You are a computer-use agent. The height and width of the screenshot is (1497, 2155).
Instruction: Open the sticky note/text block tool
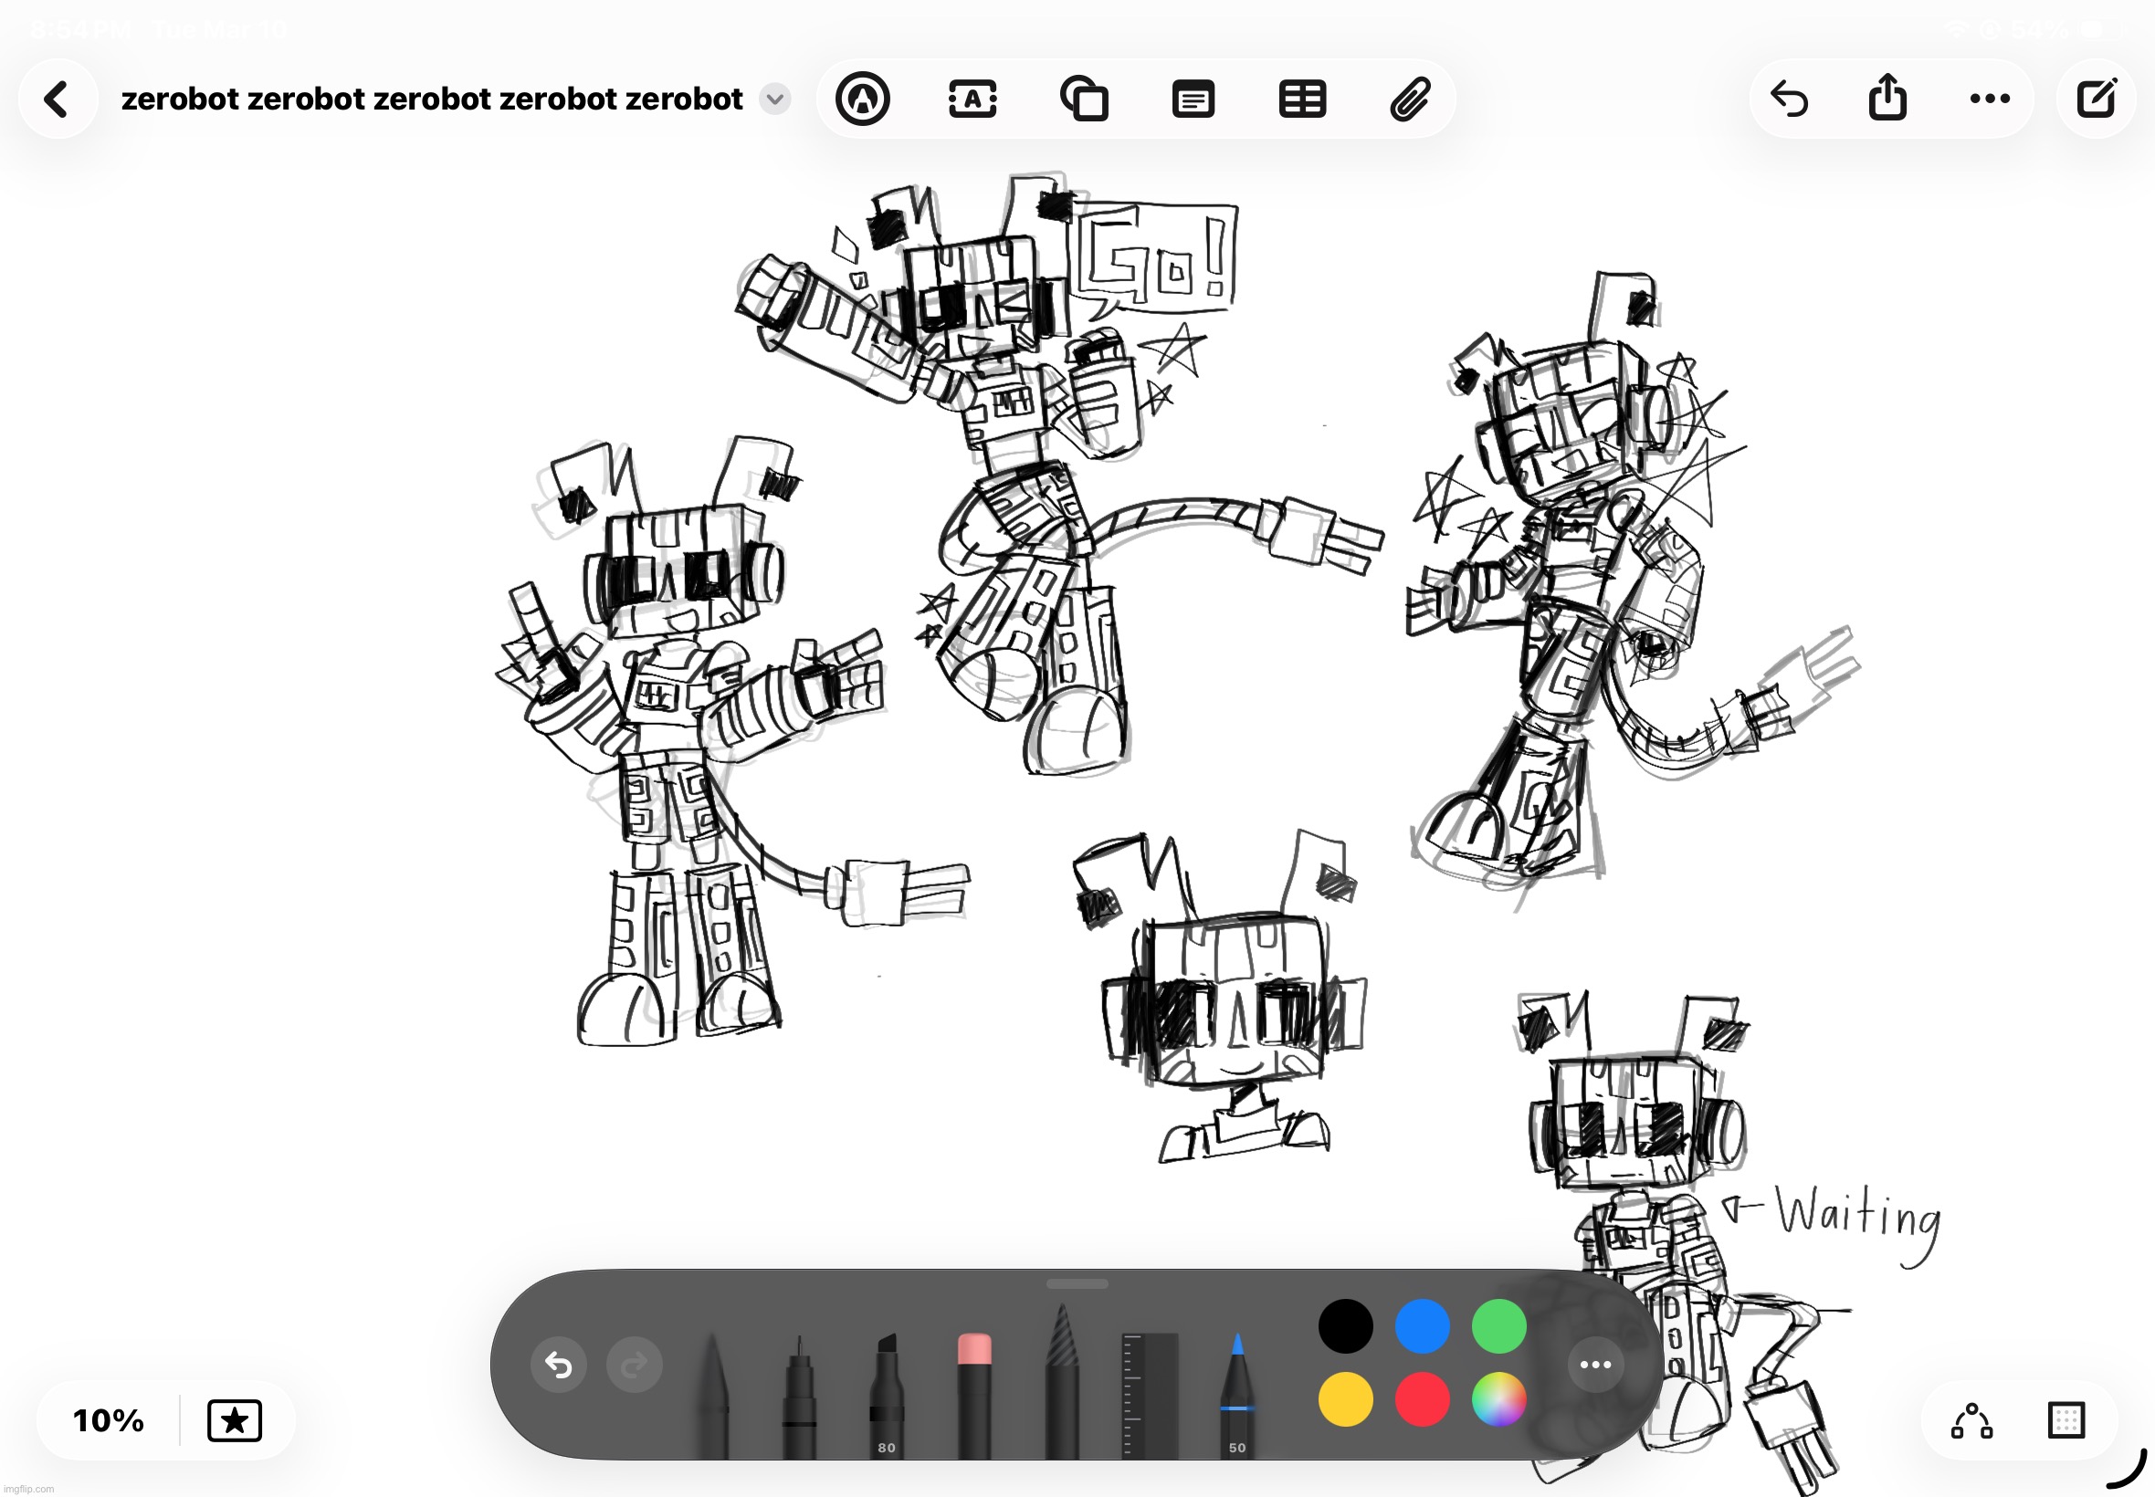tap(1193, 99)
